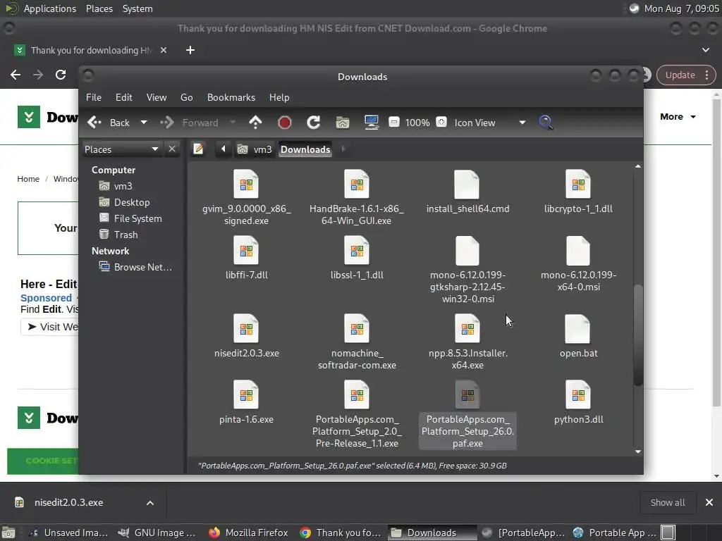The image size is (722, 541).
Task: Open the View menu
Action: point(157,97)
